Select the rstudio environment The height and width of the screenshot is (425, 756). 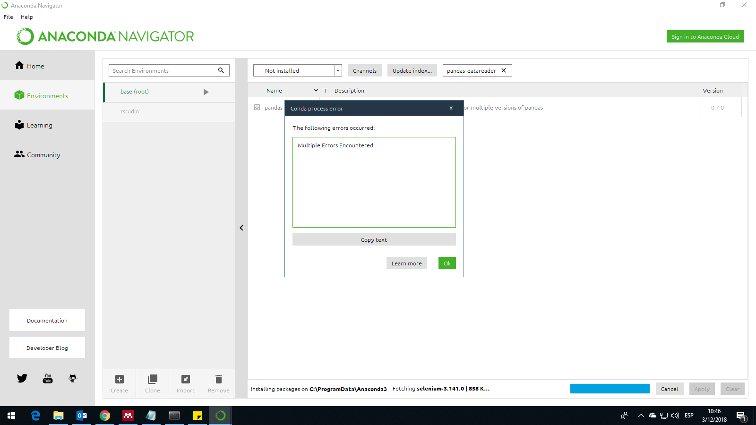click(x=130, y=111)
